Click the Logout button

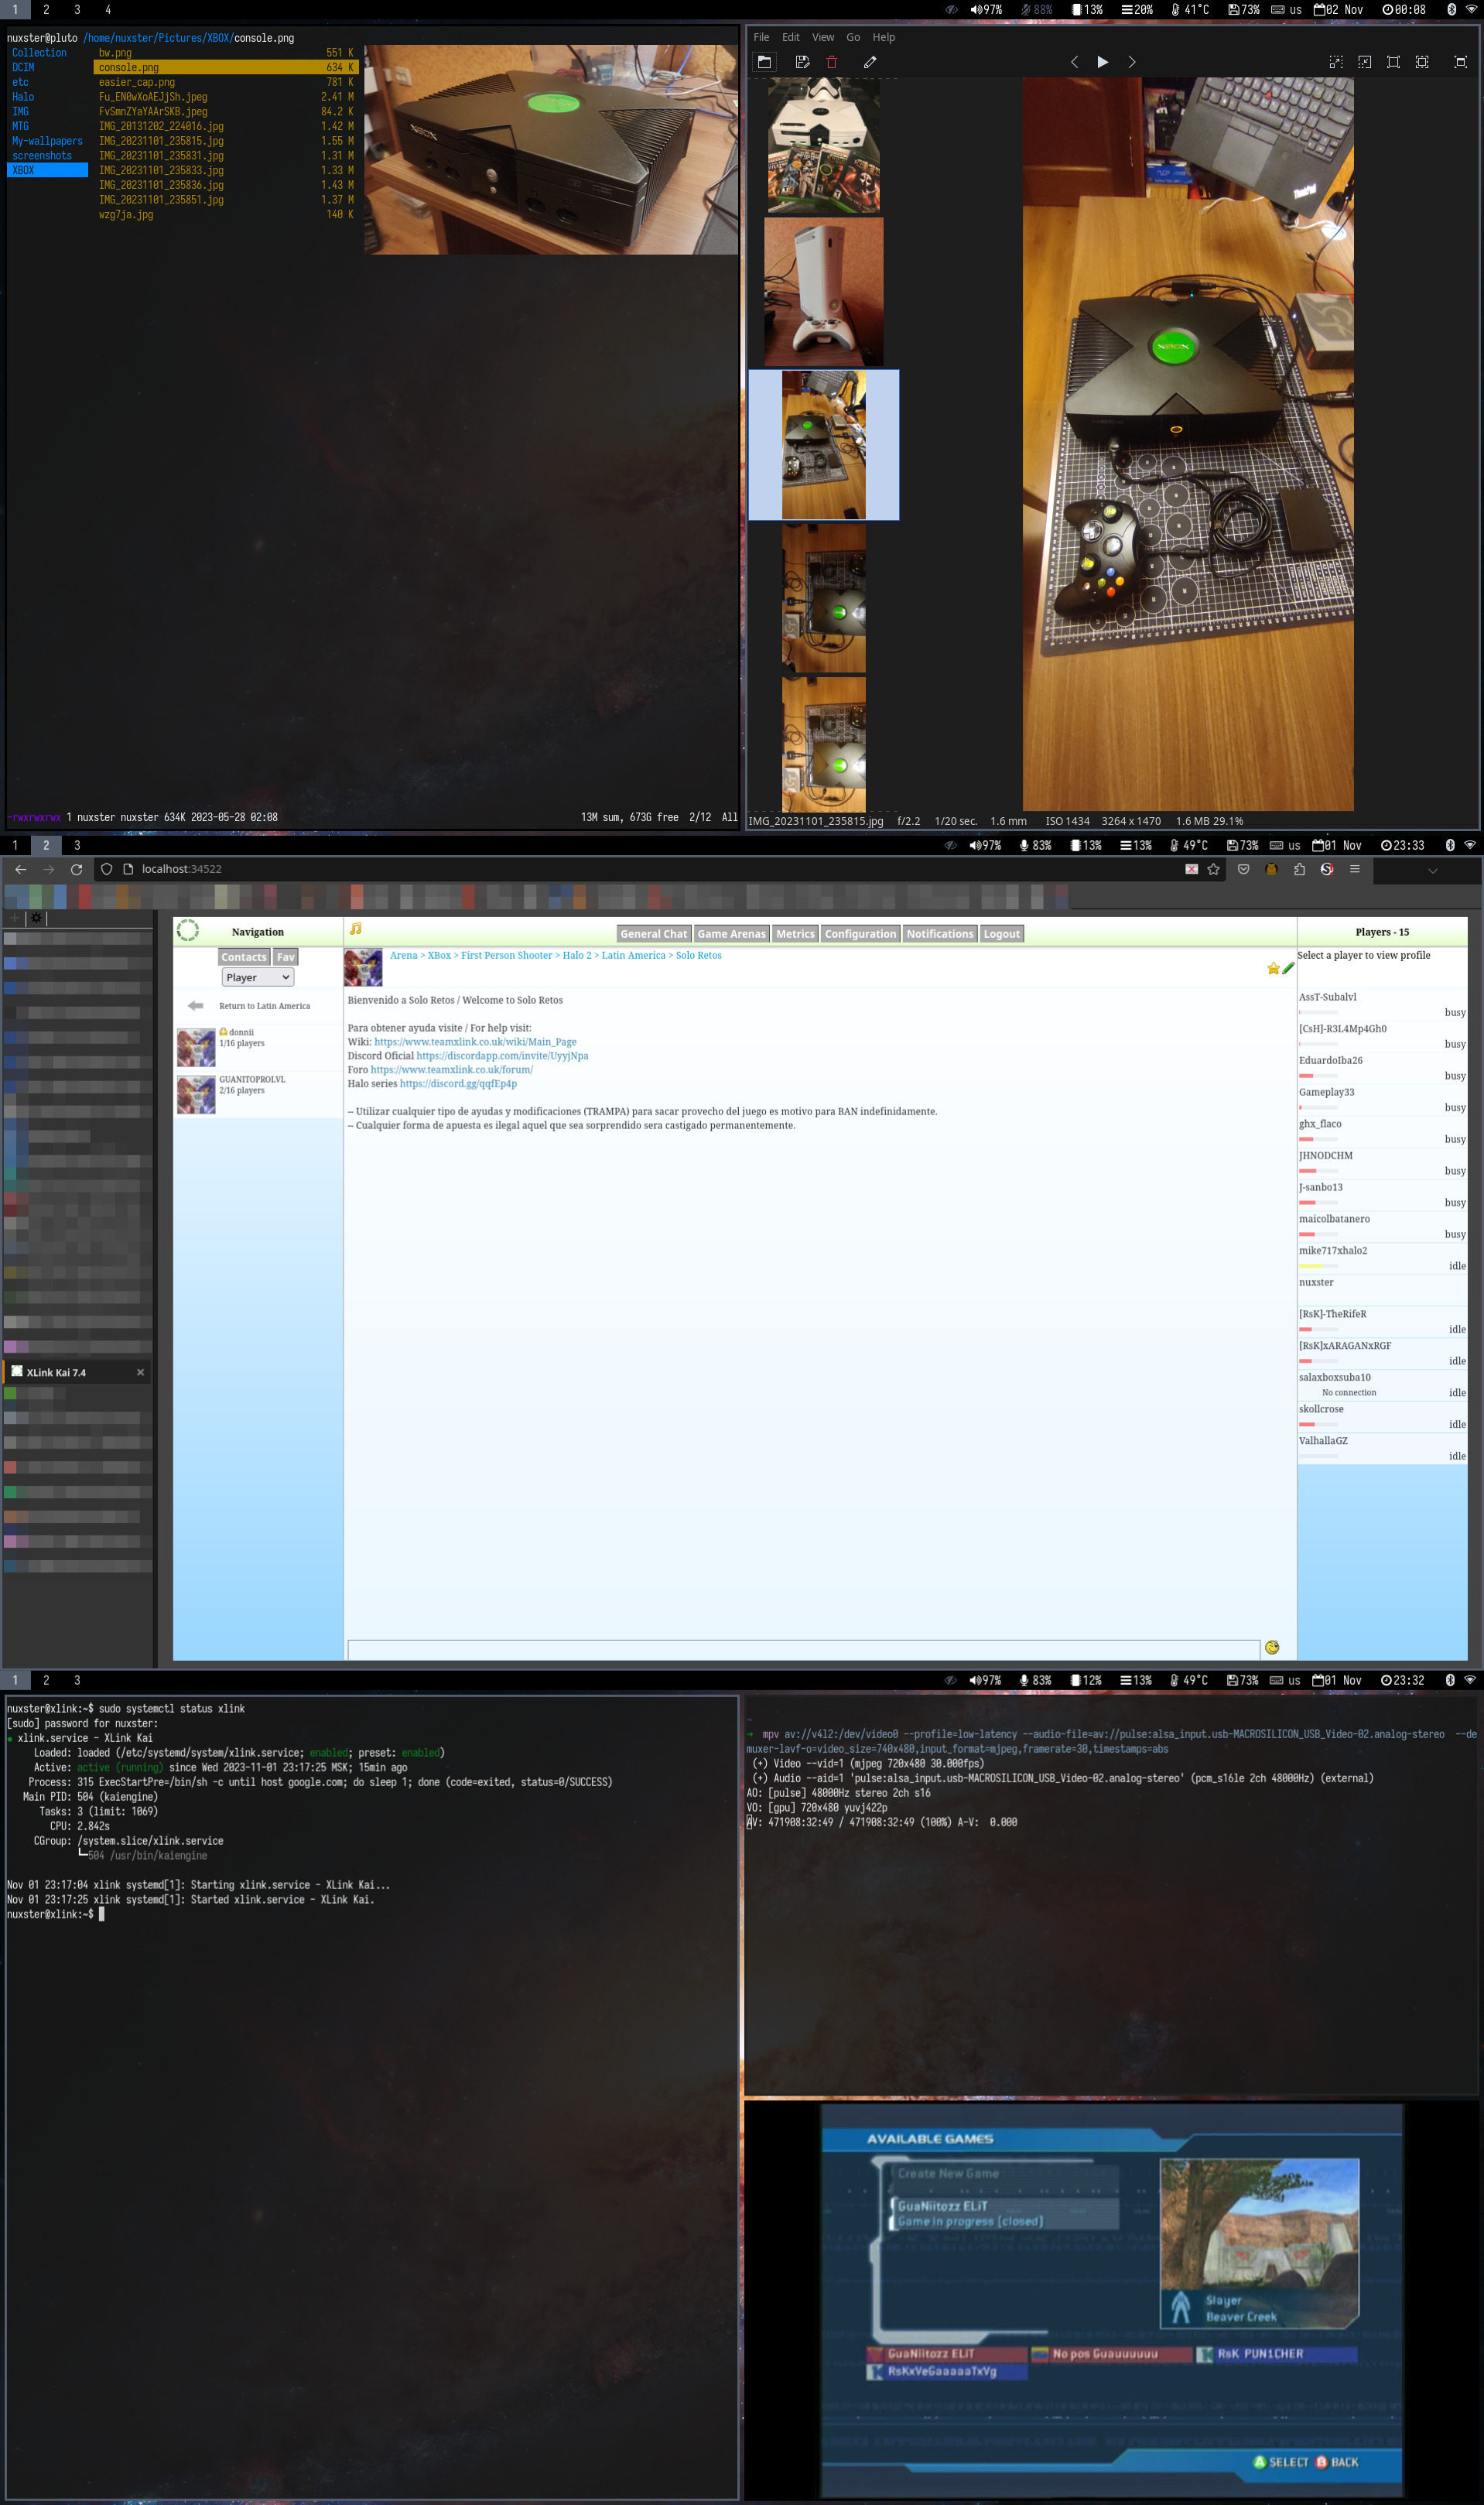pos(1001,934)
